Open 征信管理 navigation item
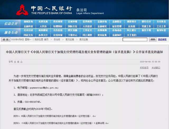Image resolution: width=169 pixels, height=129 pixels. (x=117, y=26)
